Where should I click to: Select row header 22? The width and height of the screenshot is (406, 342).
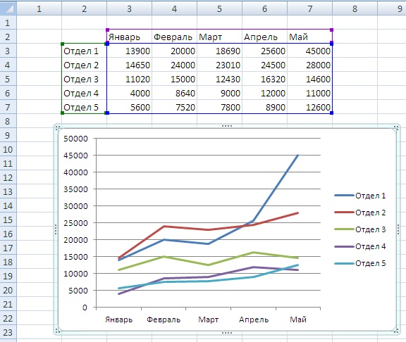[8, 318]
